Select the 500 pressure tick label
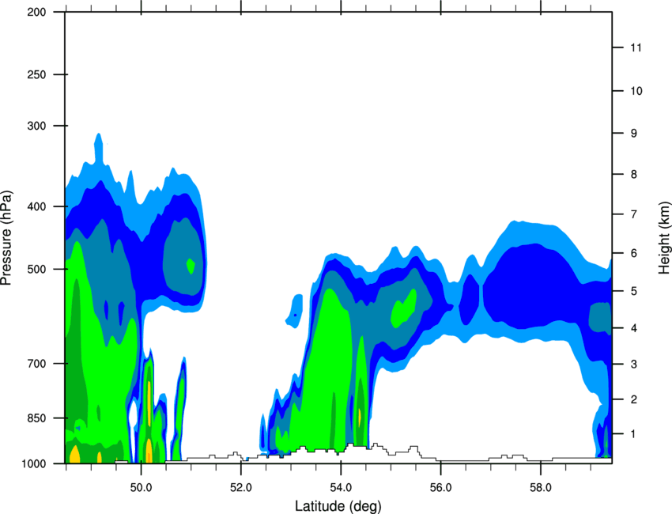Viewport: 672px width, 514px height. pyautogui.click(x=37, y=269)
